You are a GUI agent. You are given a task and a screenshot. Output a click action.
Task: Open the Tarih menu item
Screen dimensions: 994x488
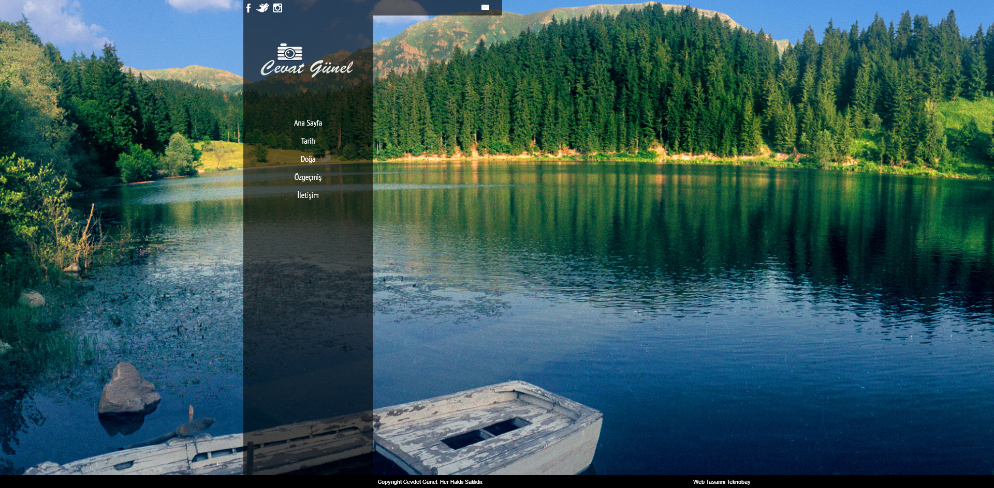coord(308,141)
